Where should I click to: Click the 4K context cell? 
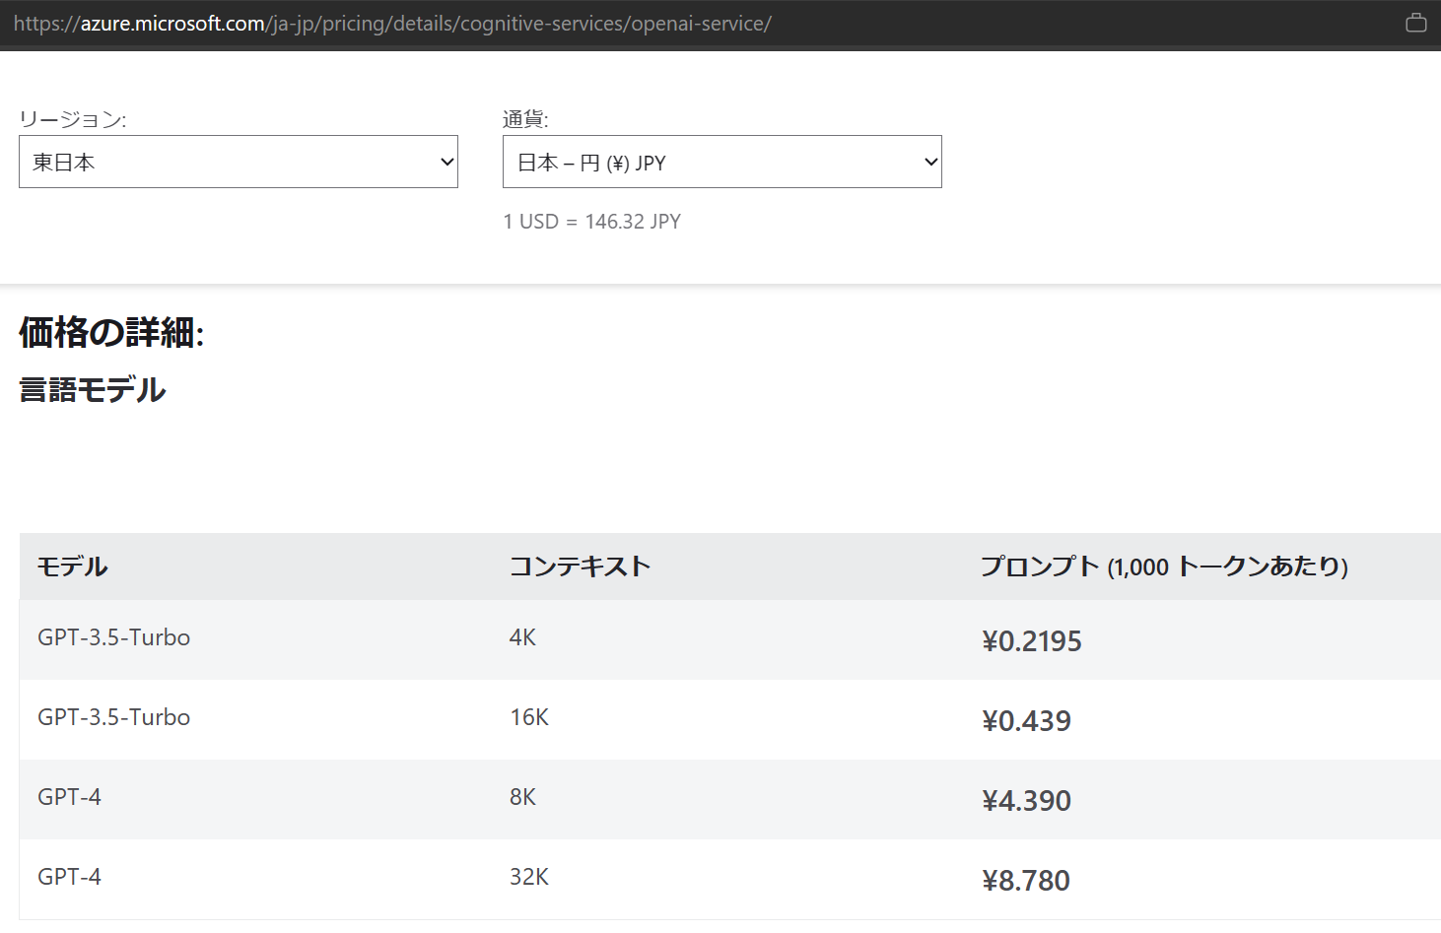click(522, 637)
